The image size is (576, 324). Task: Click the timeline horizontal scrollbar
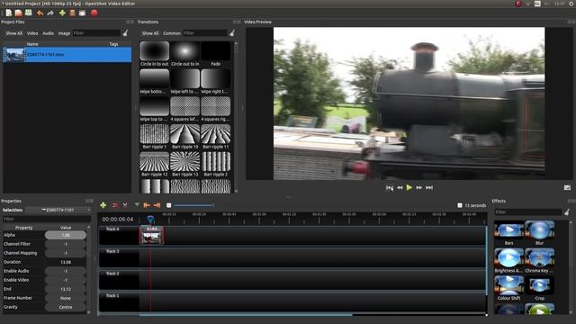point(246,315)
